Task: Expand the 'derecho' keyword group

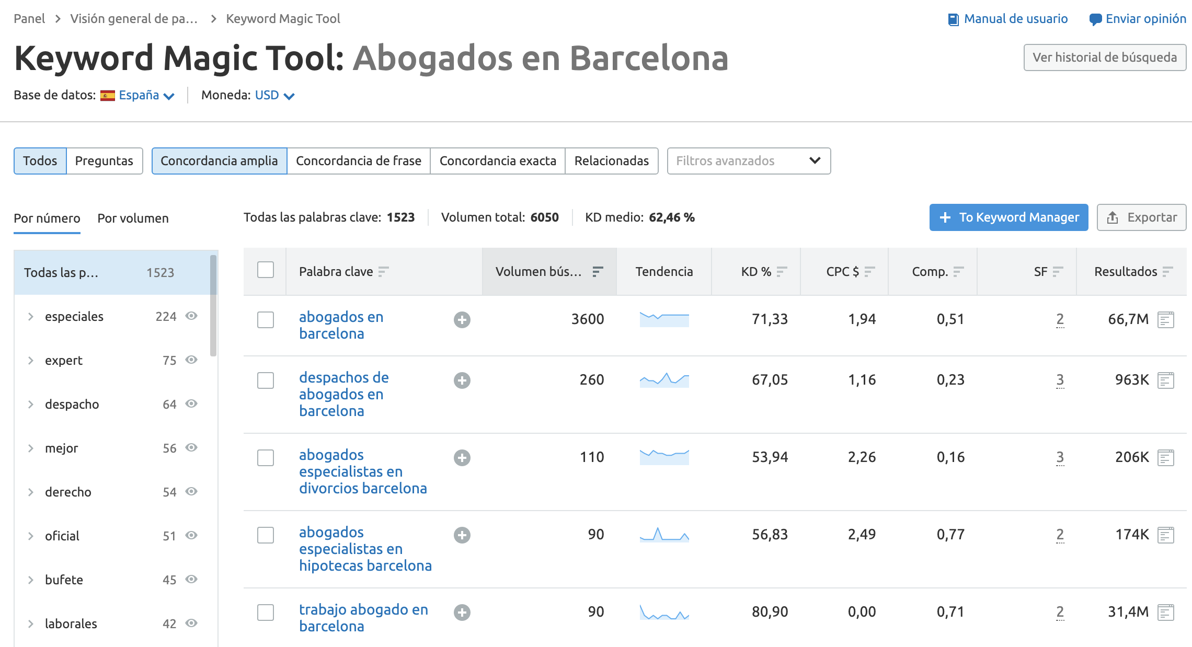Action: (x=31, y=492)
